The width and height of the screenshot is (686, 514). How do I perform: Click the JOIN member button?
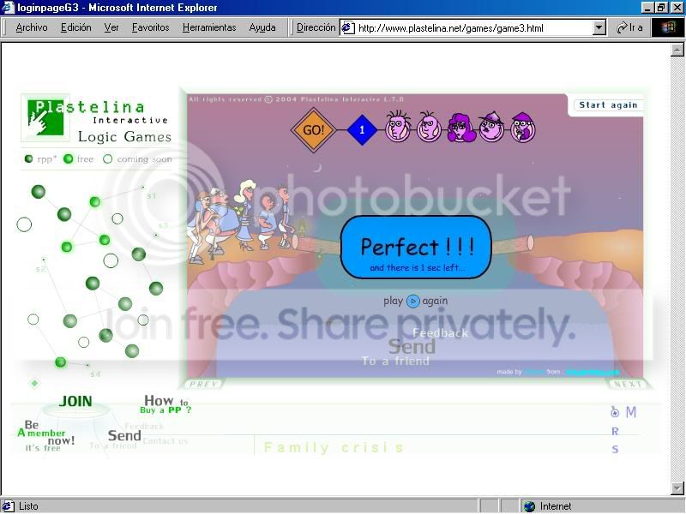75,401
